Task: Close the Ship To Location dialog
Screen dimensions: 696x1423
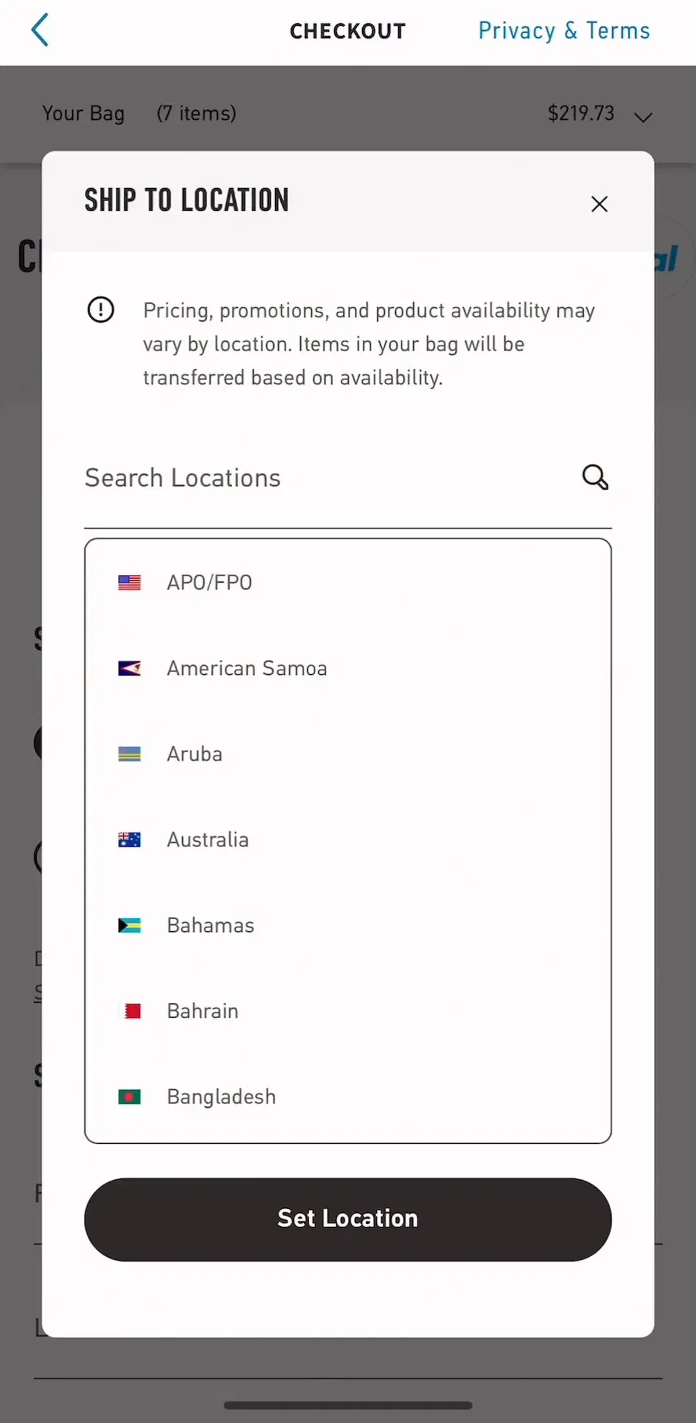Action: pos(599,204)
